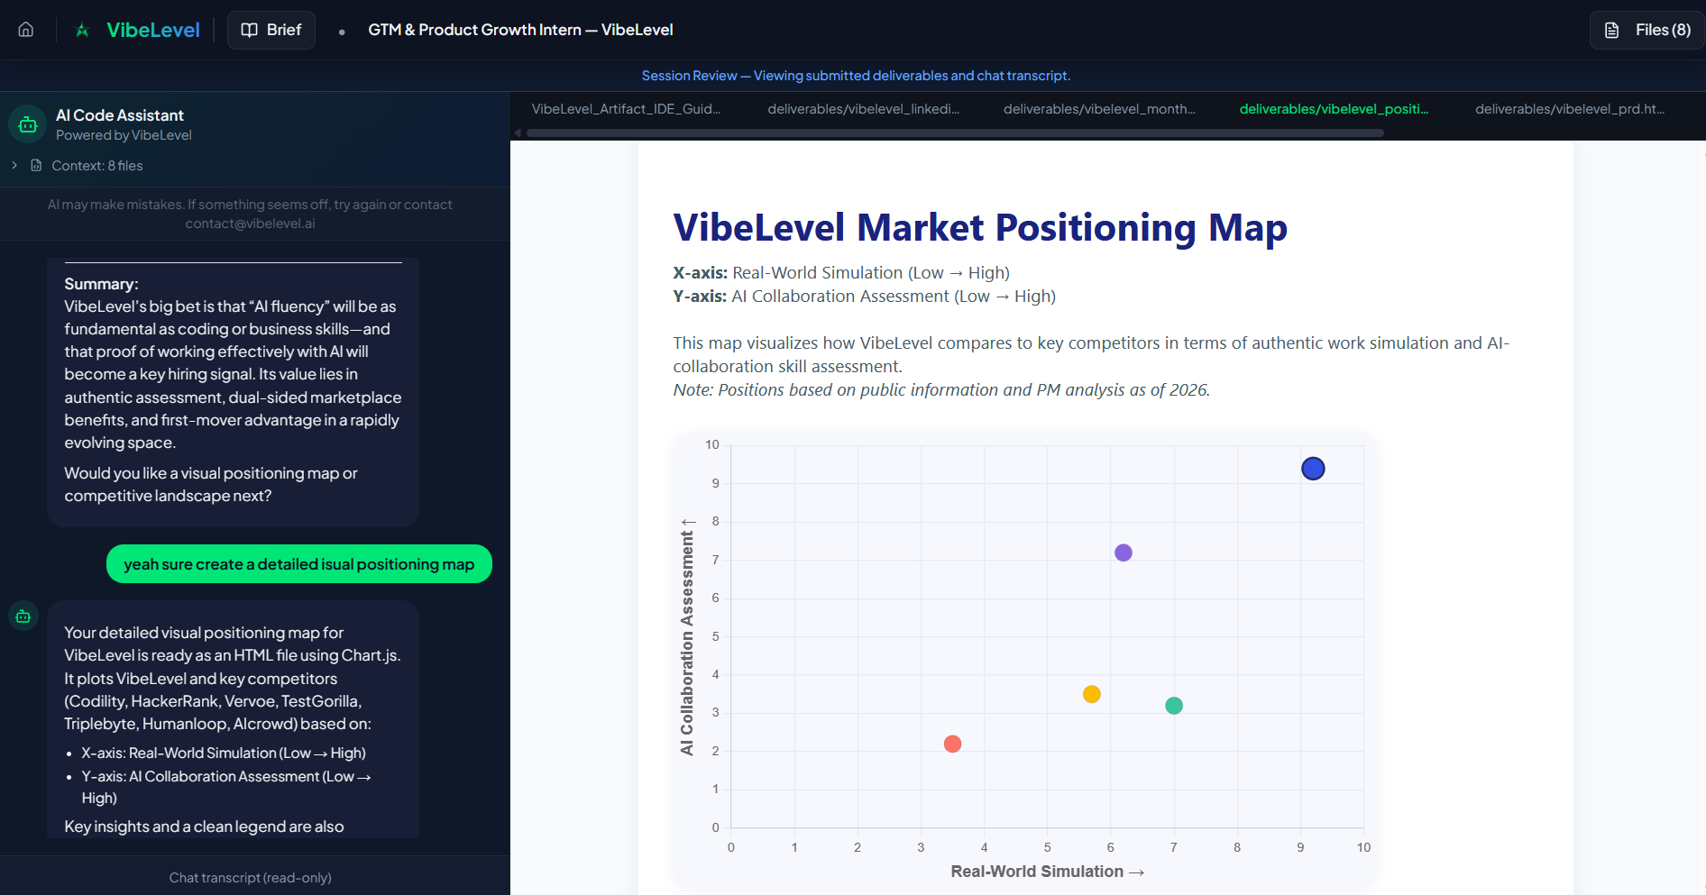Screen dimensions: 1706x895
Task: Click the AI Code Assistant robot avatar
Action: 28,124
